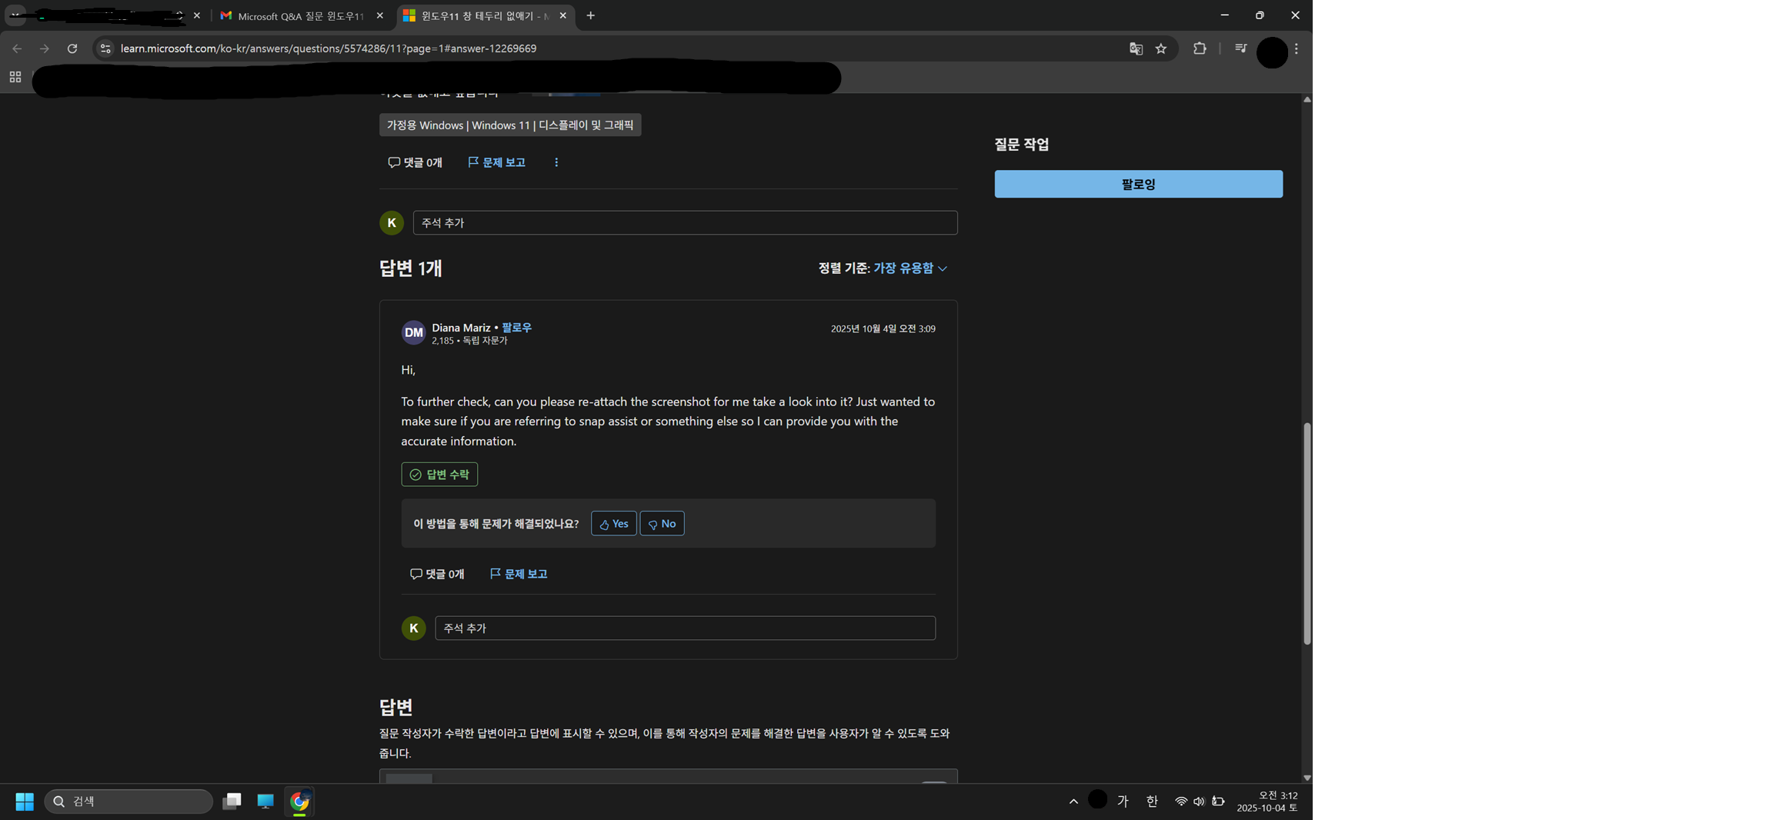The width and height of the screenshot is (1779, 820).
Task: Open the Windows Start menu
Action: point(25,802)
